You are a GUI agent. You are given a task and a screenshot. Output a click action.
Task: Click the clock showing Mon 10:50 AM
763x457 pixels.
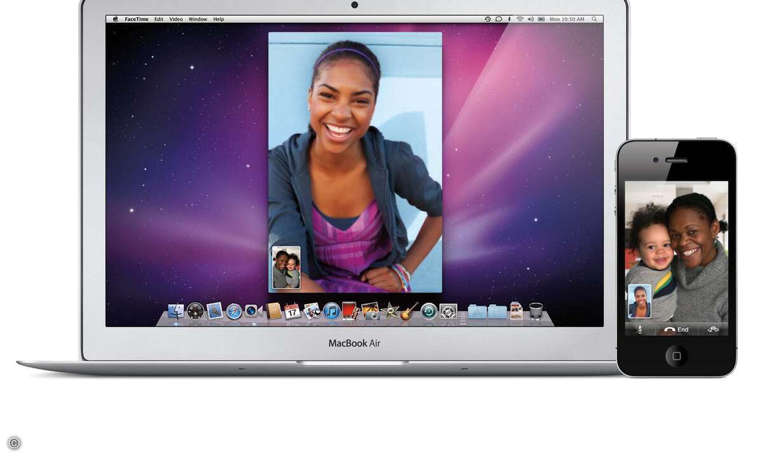point(567,20)
